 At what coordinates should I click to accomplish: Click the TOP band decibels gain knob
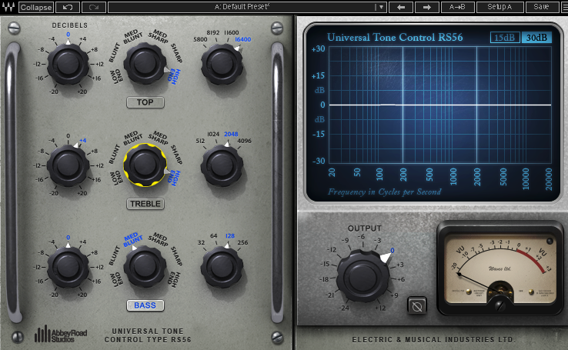pos(68,64)
